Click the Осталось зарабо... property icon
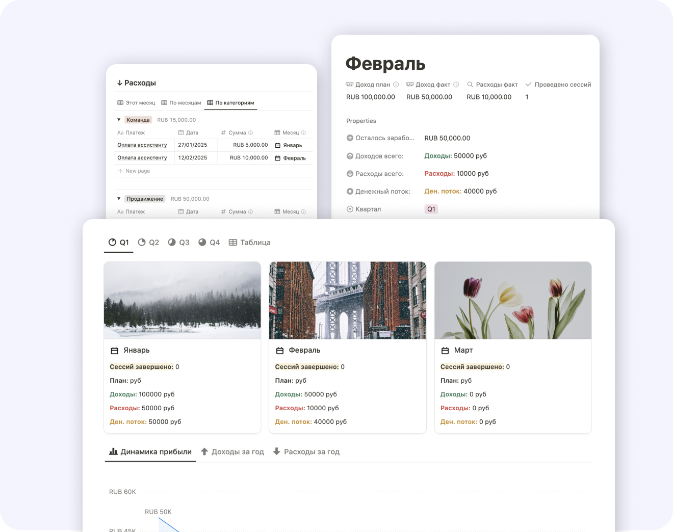673x532 pixels. [x=350, y=138]
